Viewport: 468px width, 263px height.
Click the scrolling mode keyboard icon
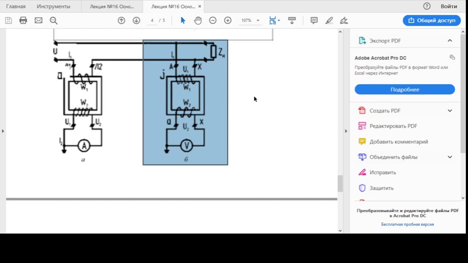292,20
